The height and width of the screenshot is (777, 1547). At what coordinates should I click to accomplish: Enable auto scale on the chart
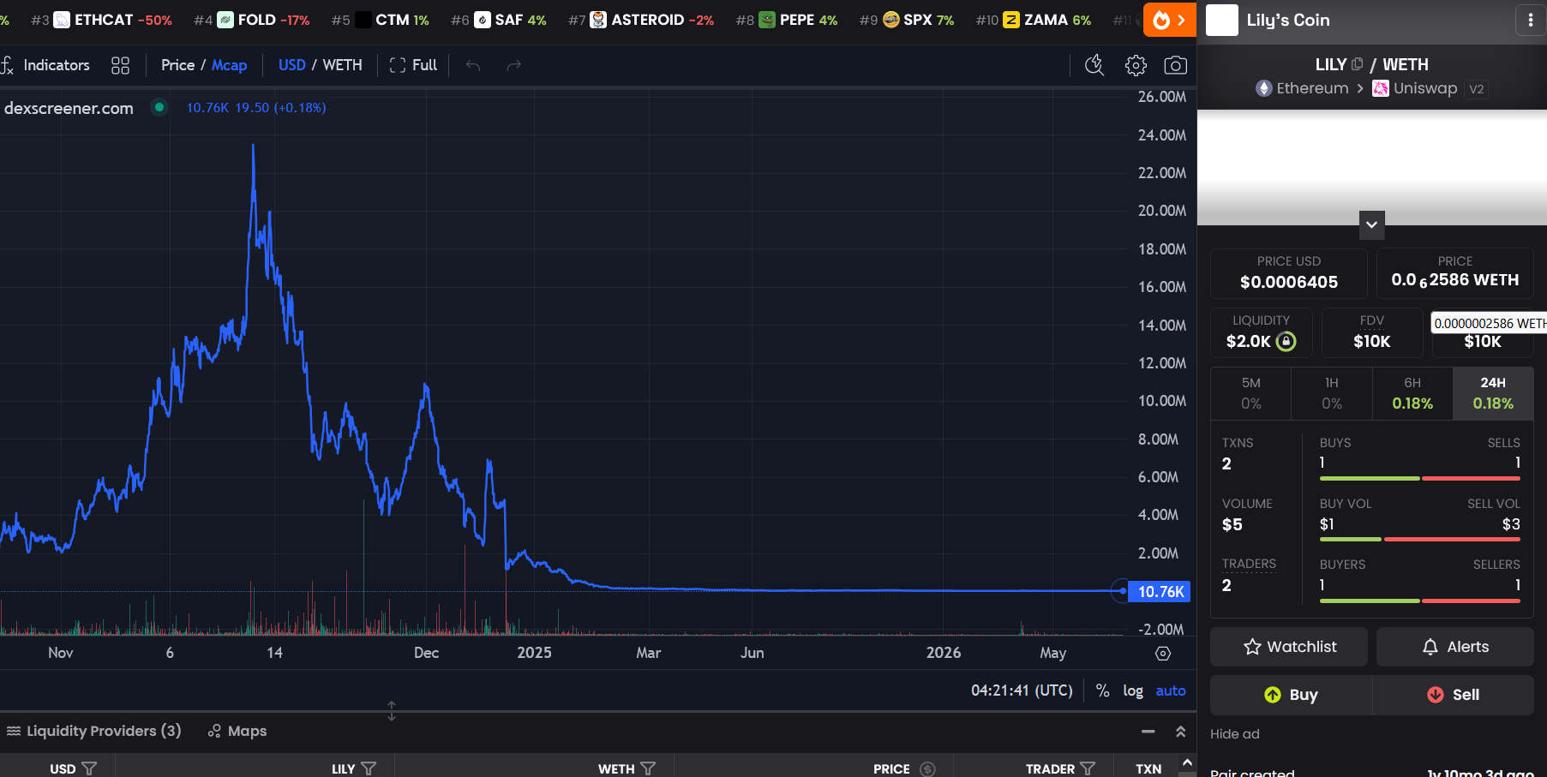click(x=1170, y=690)
